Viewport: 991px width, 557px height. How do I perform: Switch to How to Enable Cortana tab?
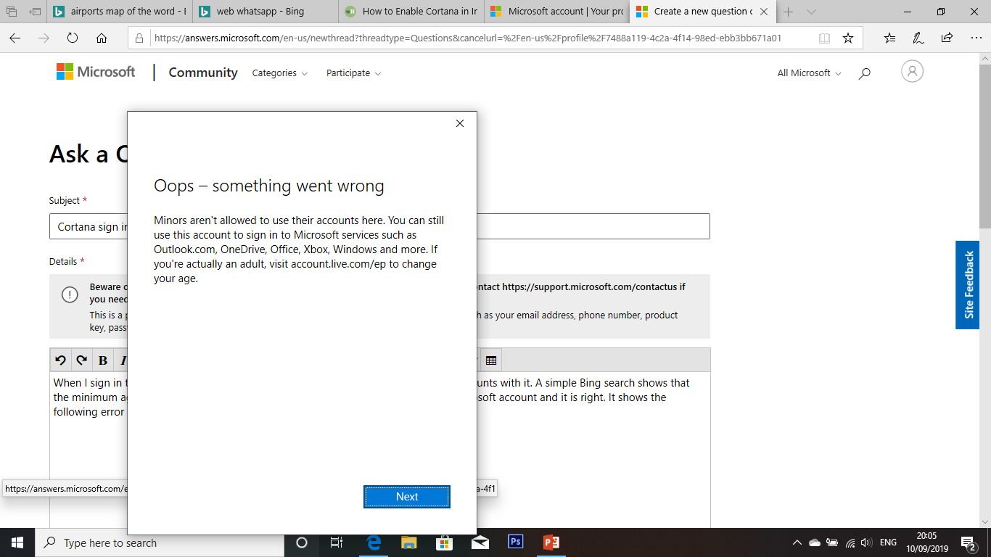click(x=411, y=12)
